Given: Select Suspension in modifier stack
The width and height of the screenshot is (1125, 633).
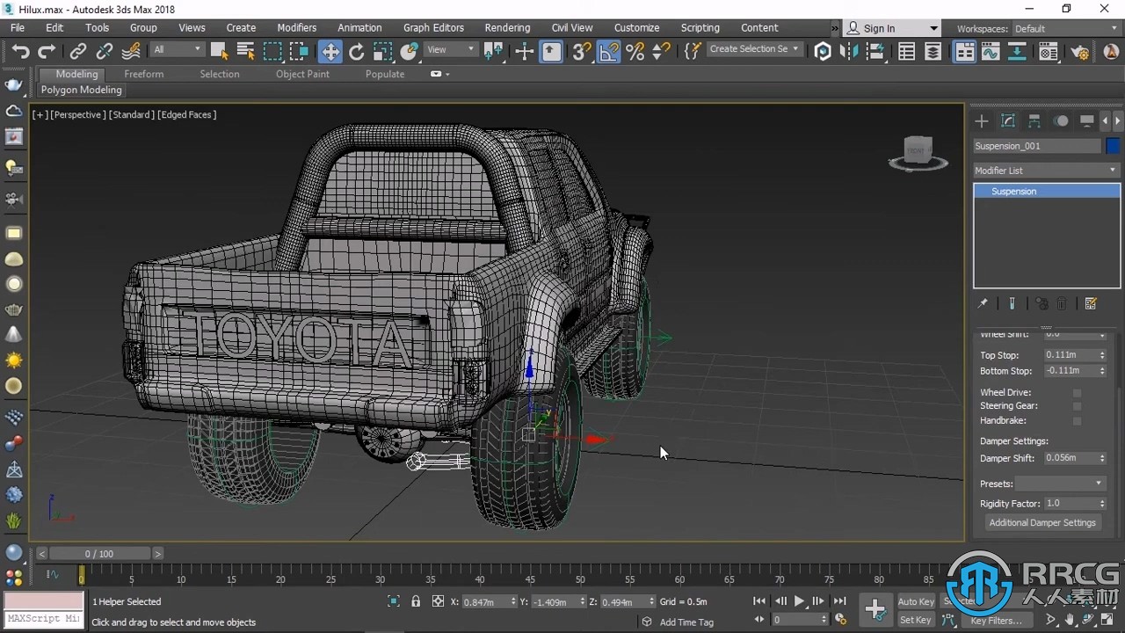Looking at the screenshot, I should [x=1046, y=191].
